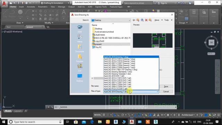222x125 pixels.
Task: Click Text tool large A in ribbon
Action: point(64,12)
